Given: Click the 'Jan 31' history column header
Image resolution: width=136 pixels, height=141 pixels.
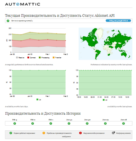Looking at the screenshot, I should click(69, 120).
